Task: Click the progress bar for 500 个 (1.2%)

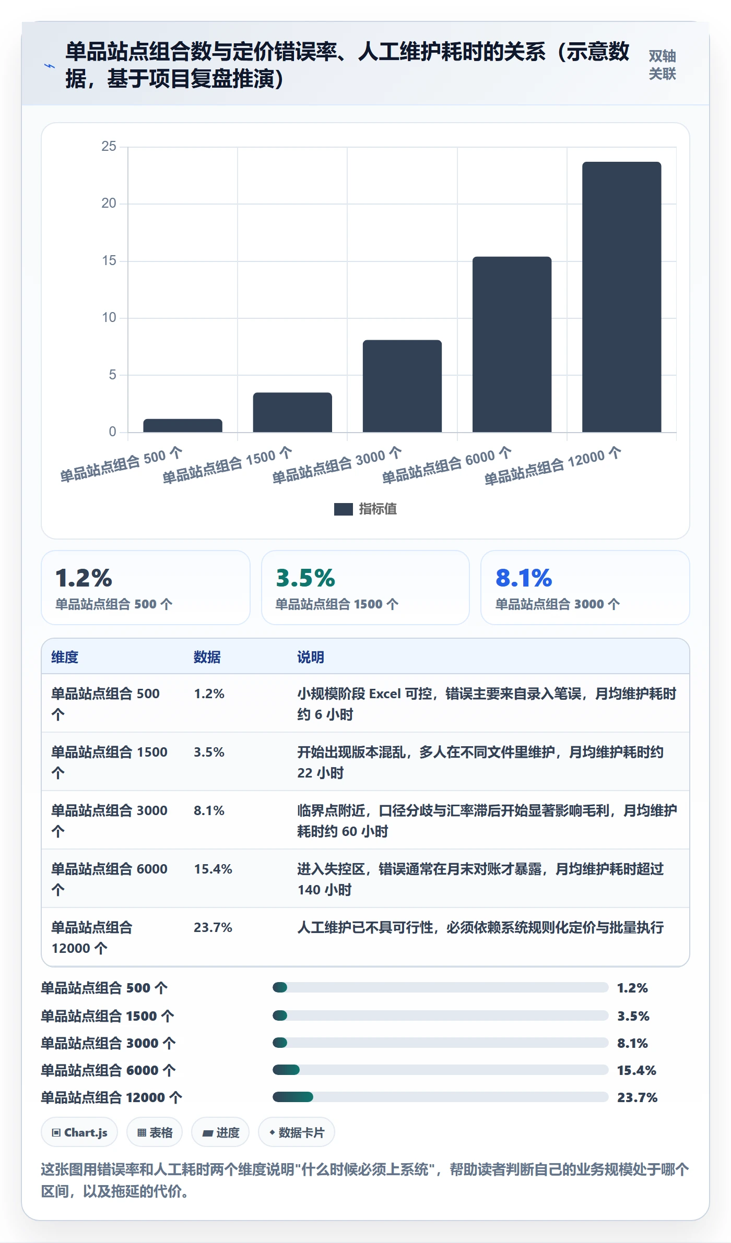Action: [x=440, y=987]
